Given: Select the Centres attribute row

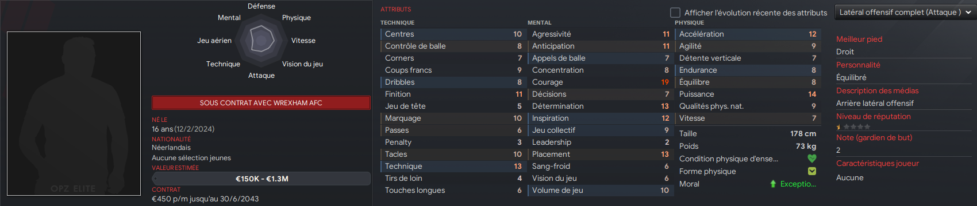Looking at the screenshot, I should pos(453,34).
